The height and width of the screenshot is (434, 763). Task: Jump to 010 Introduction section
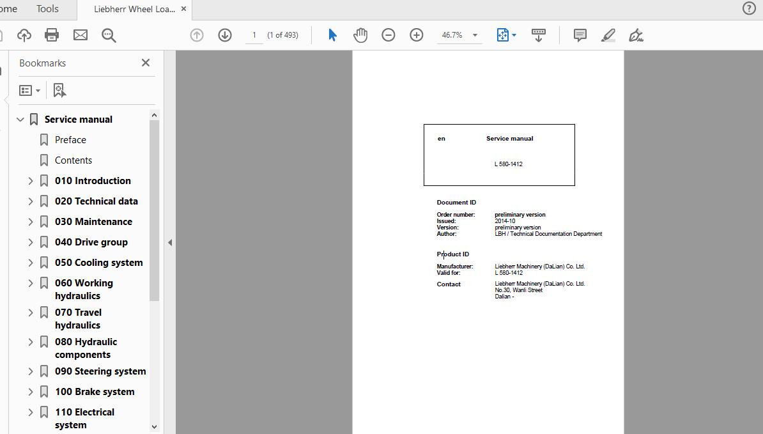point(93,180)
